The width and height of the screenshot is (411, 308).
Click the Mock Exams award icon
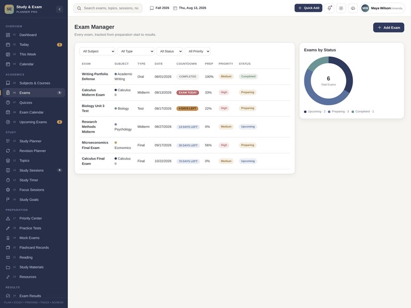[8, 238]
